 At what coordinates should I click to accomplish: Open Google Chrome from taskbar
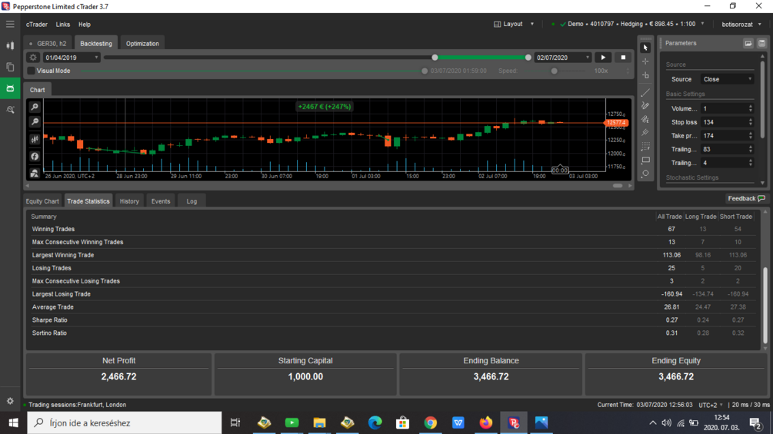tap(431, 422)
